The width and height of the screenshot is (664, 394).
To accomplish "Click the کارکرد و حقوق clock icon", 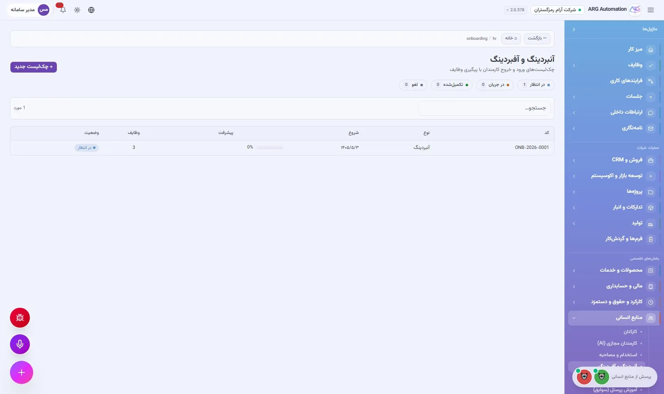I will point(651,302).
